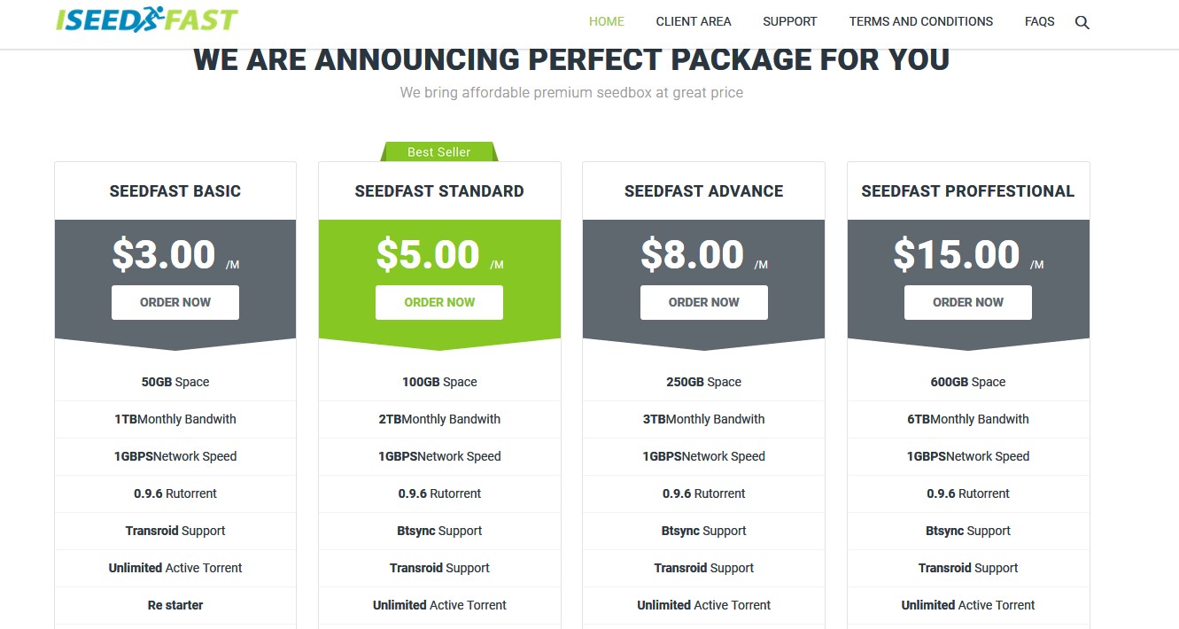Click 6TB Monthly Bandwith row
1179x629 pixels.
(x=968, y=419)
